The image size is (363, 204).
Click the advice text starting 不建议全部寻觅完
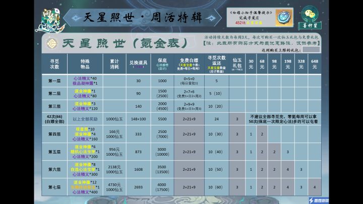[283, 119]
